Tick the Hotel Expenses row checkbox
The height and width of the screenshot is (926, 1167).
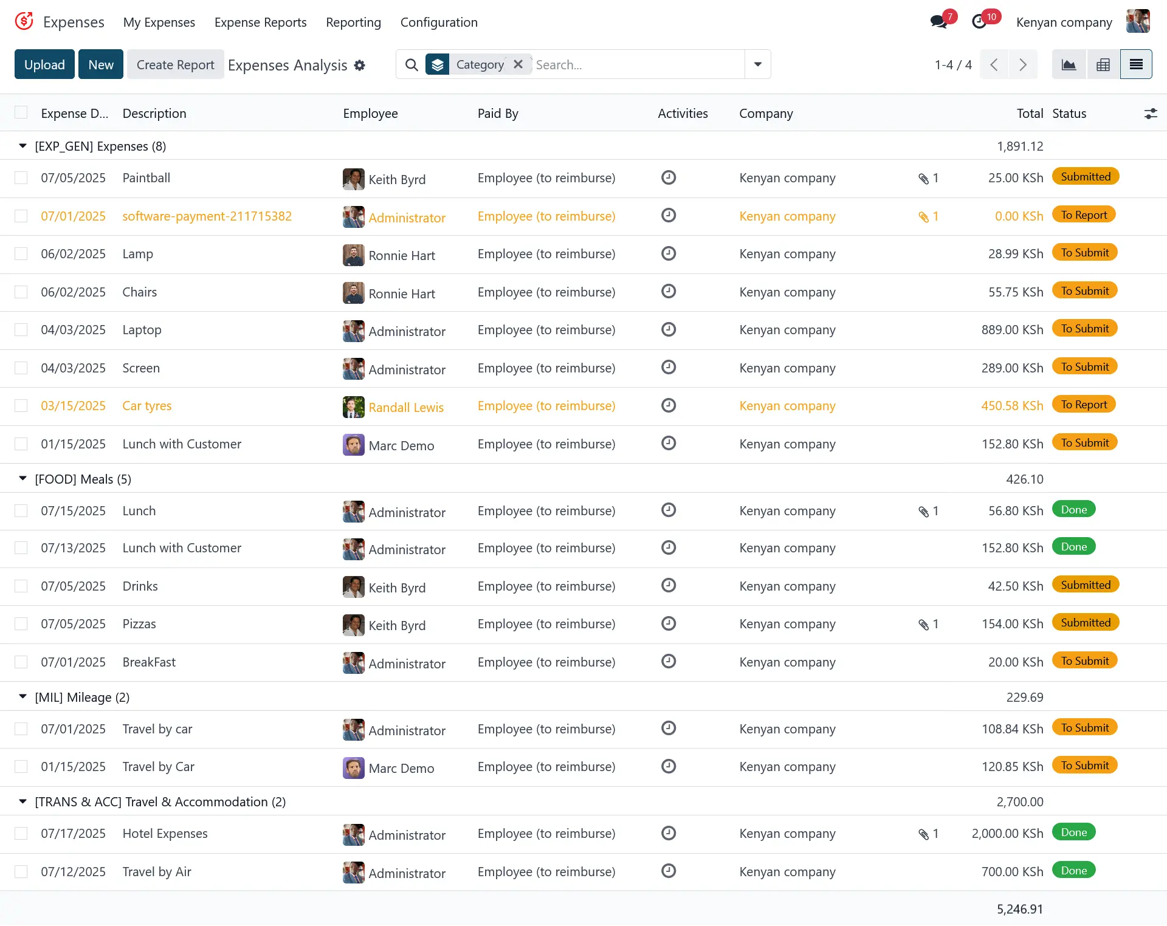click(21, 834)
